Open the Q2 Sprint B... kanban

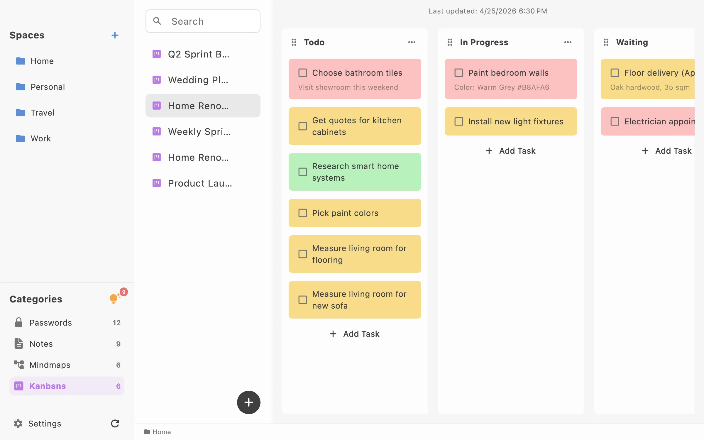[203, 54]
